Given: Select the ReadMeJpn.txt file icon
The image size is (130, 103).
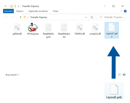Looking at the screenshot, I should [64, 27].
